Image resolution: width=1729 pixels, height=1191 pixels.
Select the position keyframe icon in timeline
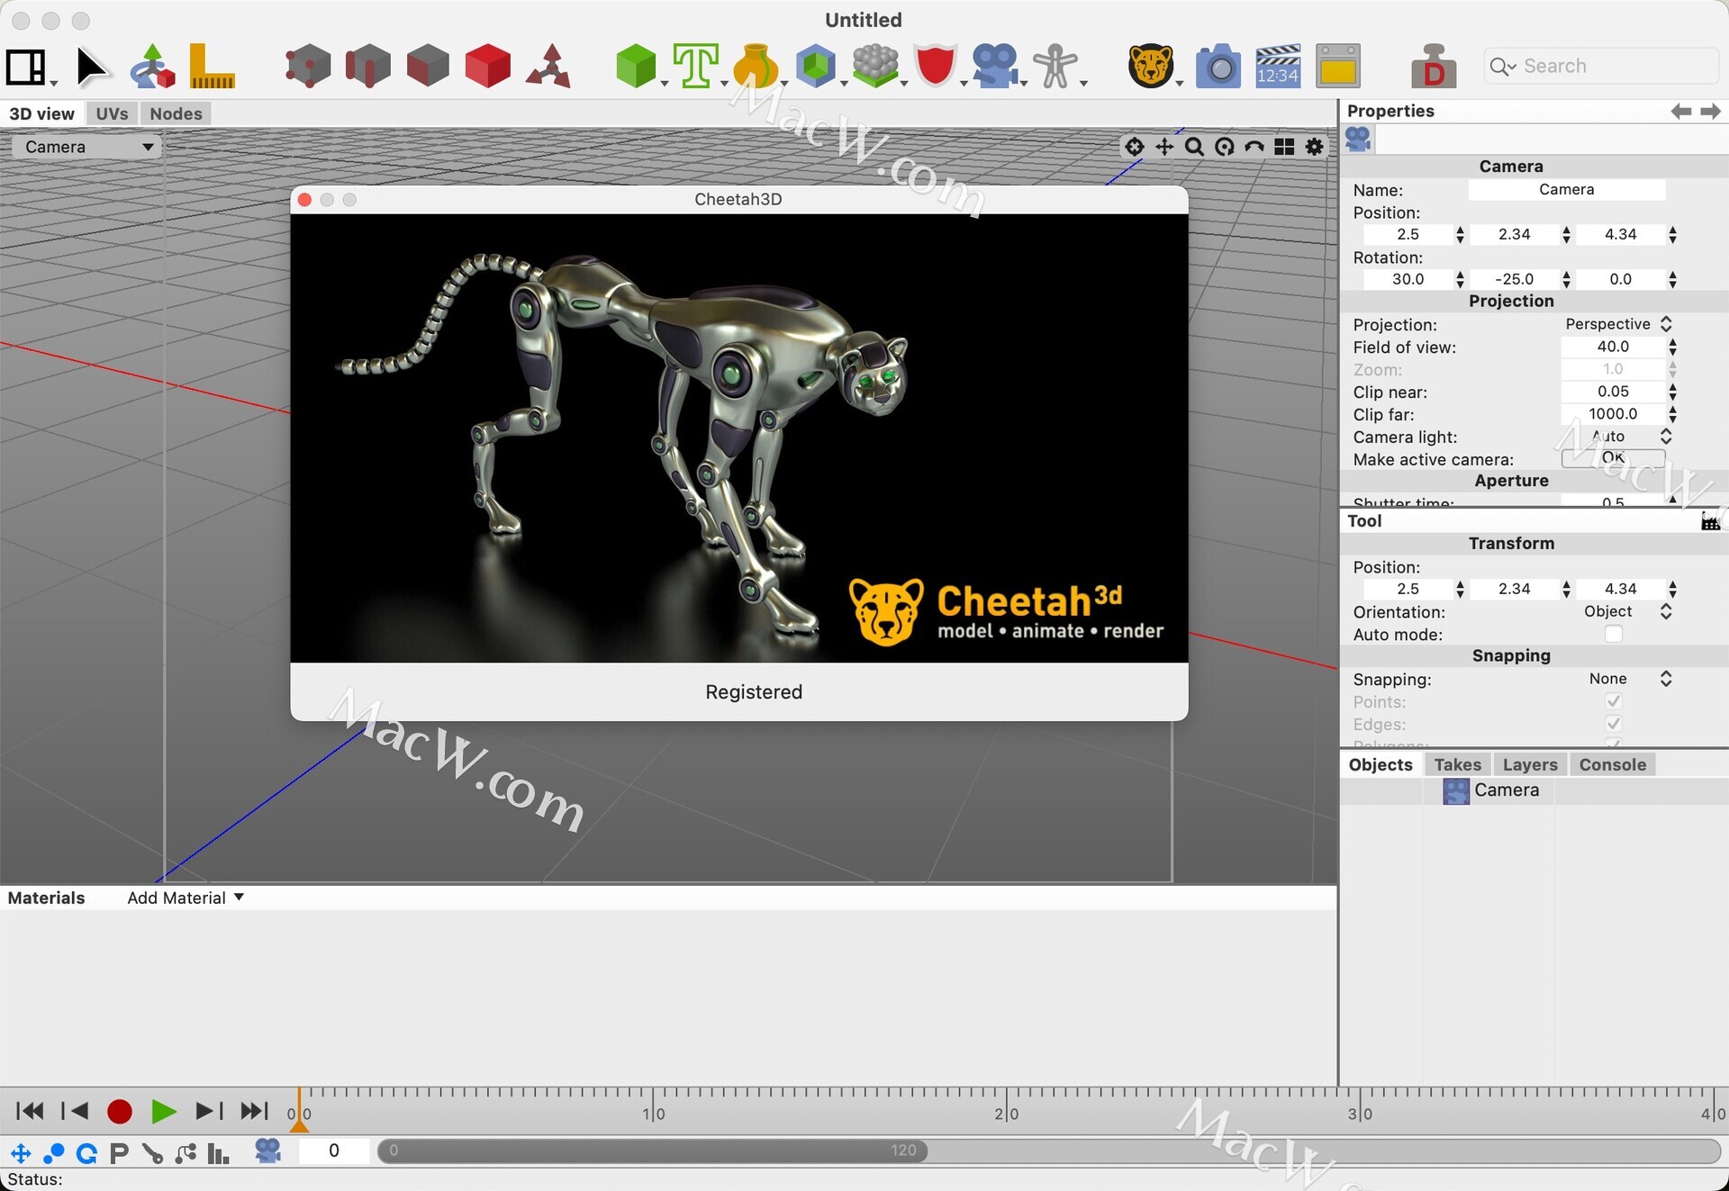click(x=21, y=1152)
